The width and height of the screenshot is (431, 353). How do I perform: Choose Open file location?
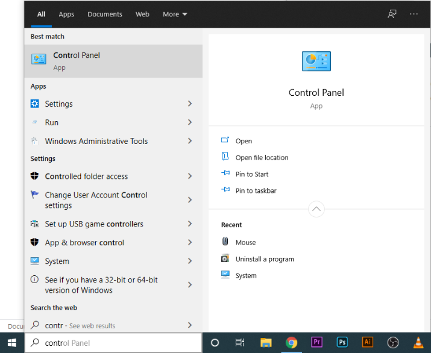click(262, 157)
